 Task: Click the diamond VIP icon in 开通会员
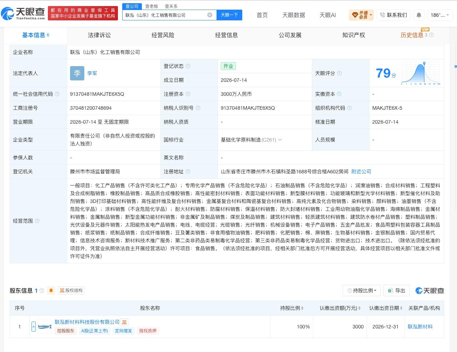click(355, 15)
